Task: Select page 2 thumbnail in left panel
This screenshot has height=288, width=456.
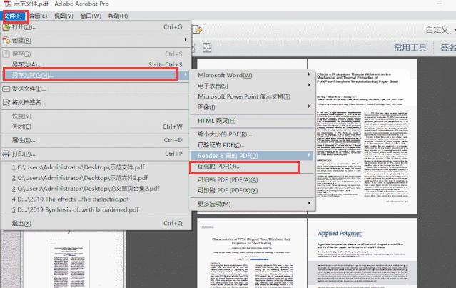Action: 69,264
